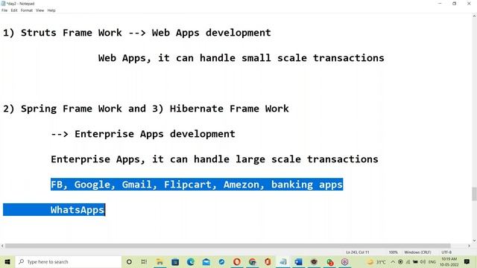477x268 pixels.
Task: Click the word 'Spring' in line 2
Action: [39, 109]
